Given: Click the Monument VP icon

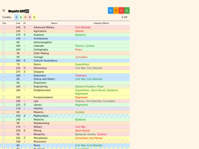Looking at the screenshot, I should point(24,142).
